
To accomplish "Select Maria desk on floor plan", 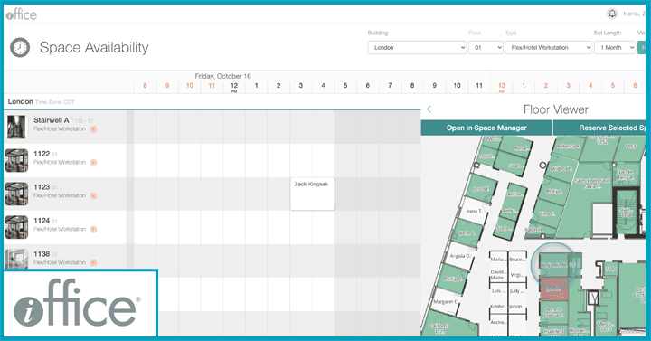I will [498, 260].
